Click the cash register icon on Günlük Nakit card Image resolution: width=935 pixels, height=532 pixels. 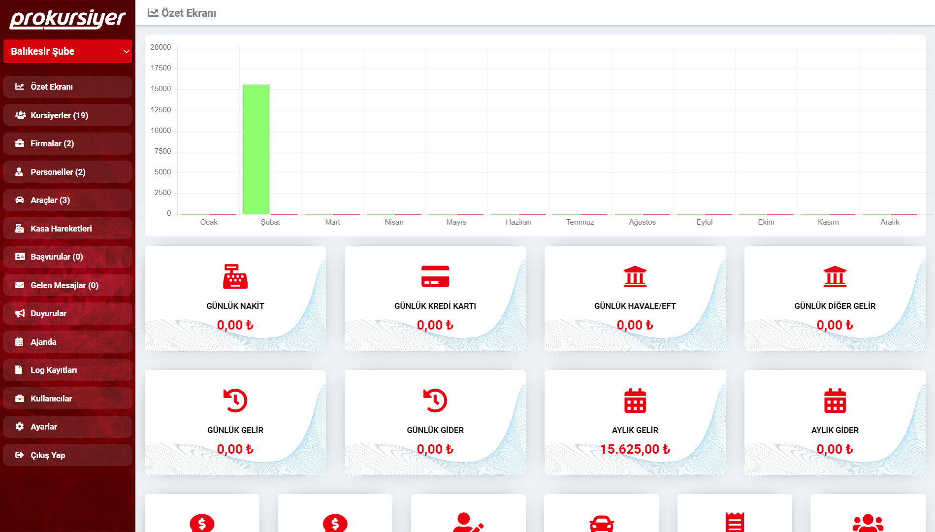[x=235, y=276]
